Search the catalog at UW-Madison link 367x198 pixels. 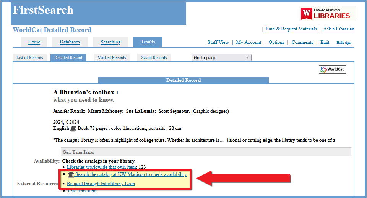(131, 174)
